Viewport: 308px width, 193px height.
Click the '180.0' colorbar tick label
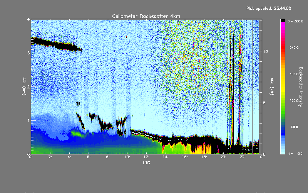click(x=294, y=74)
